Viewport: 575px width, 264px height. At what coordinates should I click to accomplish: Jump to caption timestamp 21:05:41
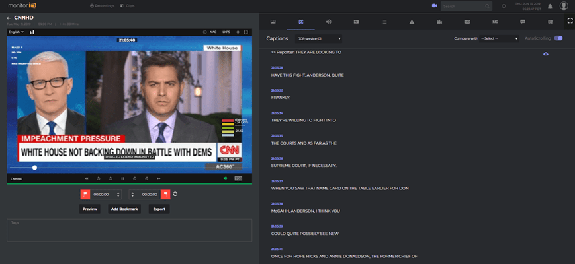pos(277,249)
